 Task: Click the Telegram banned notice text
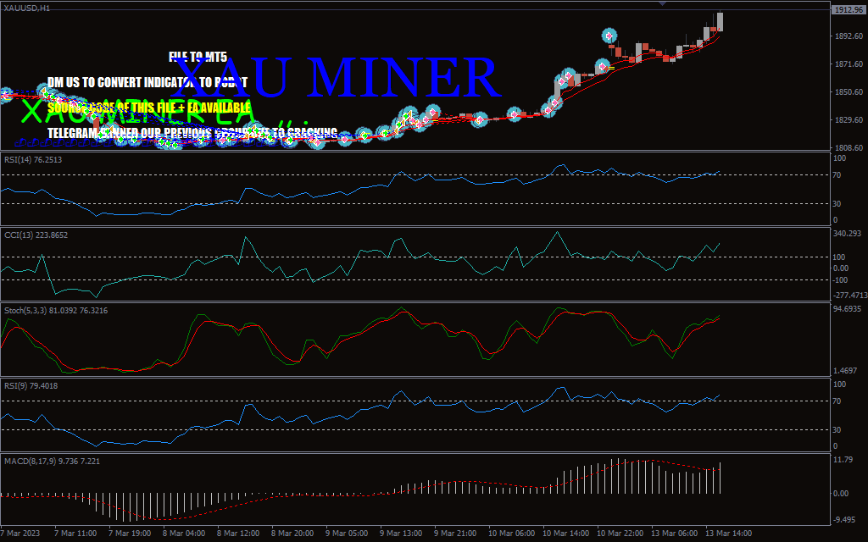(x=192, y=133)
